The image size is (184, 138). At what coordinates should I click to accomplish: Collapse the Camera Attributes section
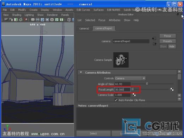[x=81, y=72]
